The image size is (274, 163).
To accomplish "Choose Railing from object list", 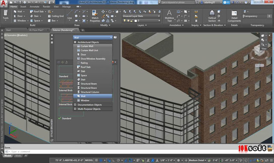I will coord(92,63).
